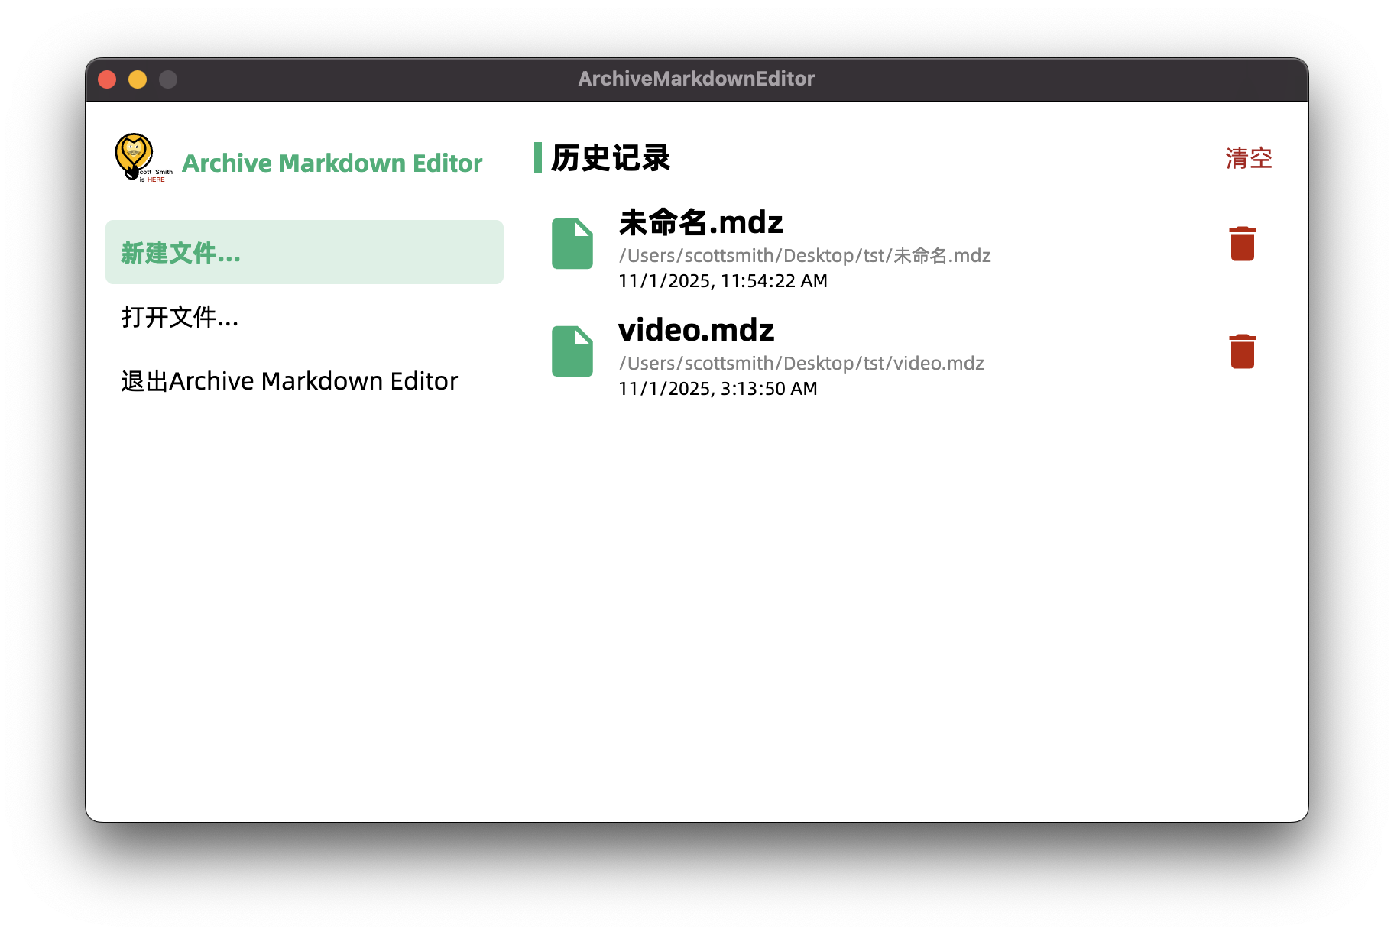Screen dimensions: 1394x935
Task: Click the file path under video.mdz
Action: [x=801, y=363]
